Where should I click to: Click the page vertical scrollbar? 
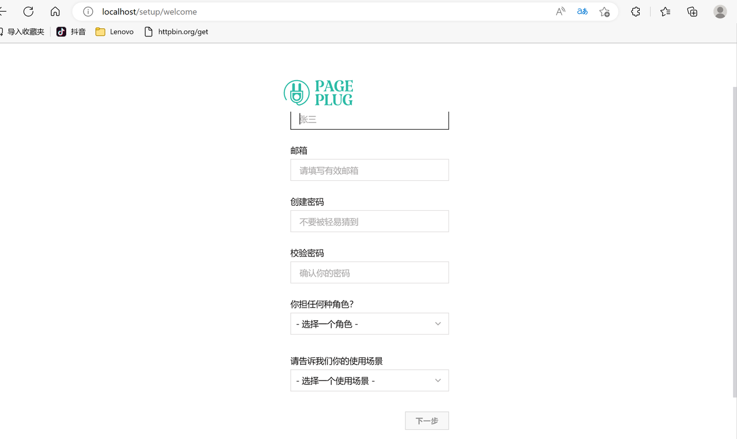point(734,242)
